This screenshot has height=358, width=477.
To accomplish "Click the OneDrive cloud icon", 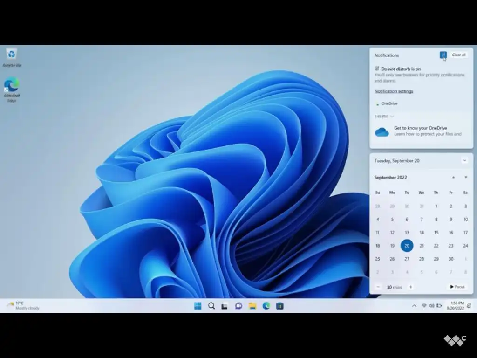I will tap(382, 132).
